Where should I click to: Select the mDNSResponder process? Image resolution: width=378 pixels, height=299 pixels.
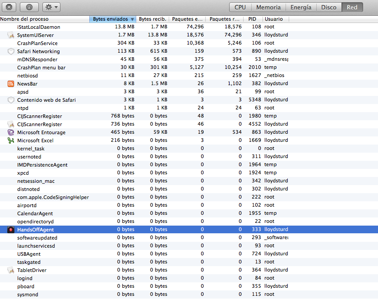tap(189, 59)
